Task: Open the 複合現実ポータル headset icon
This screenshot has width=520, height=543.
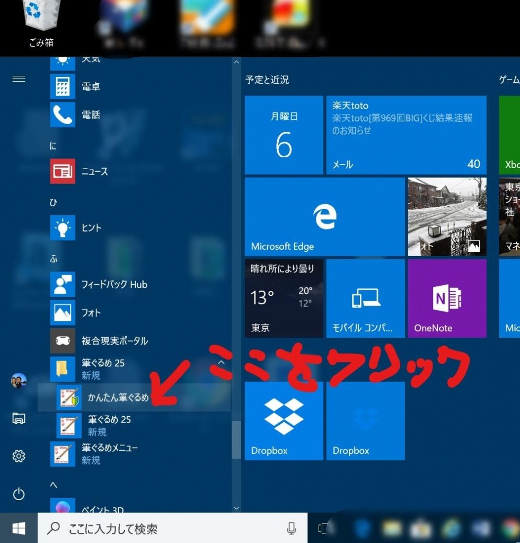Action: [x=63, y=341]
